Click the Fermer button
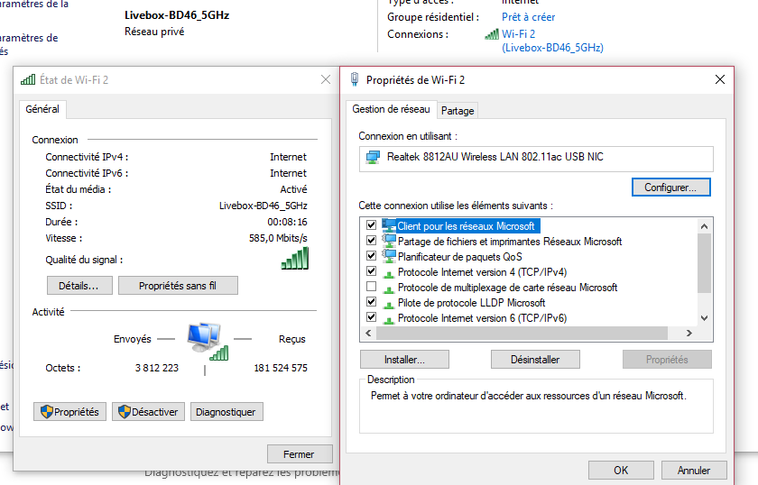Screen dimensions: 758x485 tap(300, 454)
